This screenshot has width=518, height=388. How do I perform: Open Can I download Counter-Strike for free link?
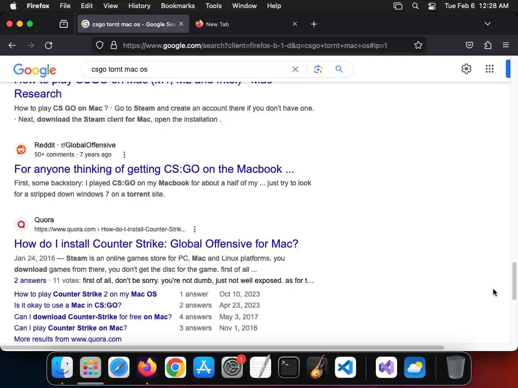[x=93, y=317]
